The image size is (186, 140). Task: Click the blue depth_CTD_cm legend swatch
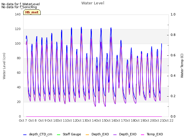click(x=25, y=135)
